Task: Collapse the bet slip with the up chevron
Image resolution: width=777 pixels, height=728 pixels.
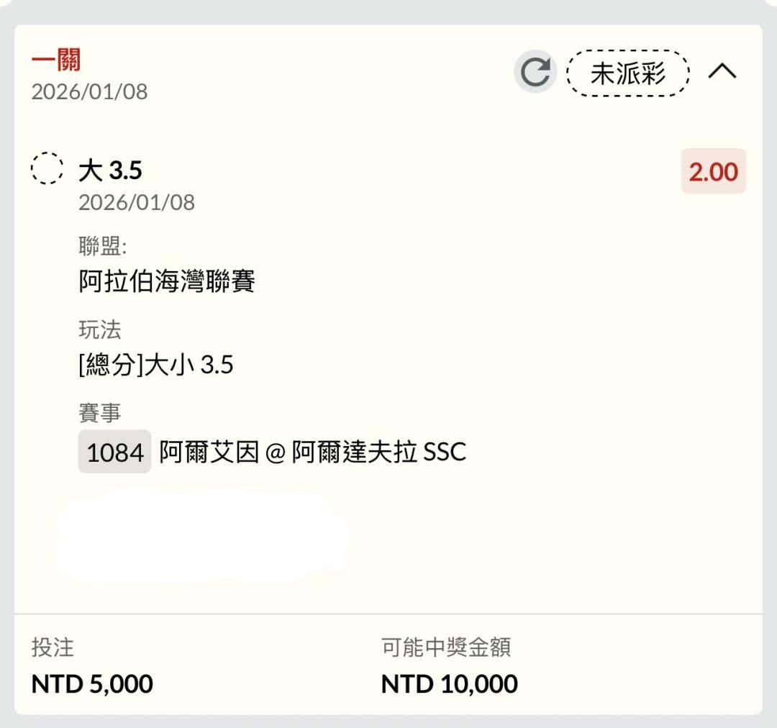Action: coord(722,71)
